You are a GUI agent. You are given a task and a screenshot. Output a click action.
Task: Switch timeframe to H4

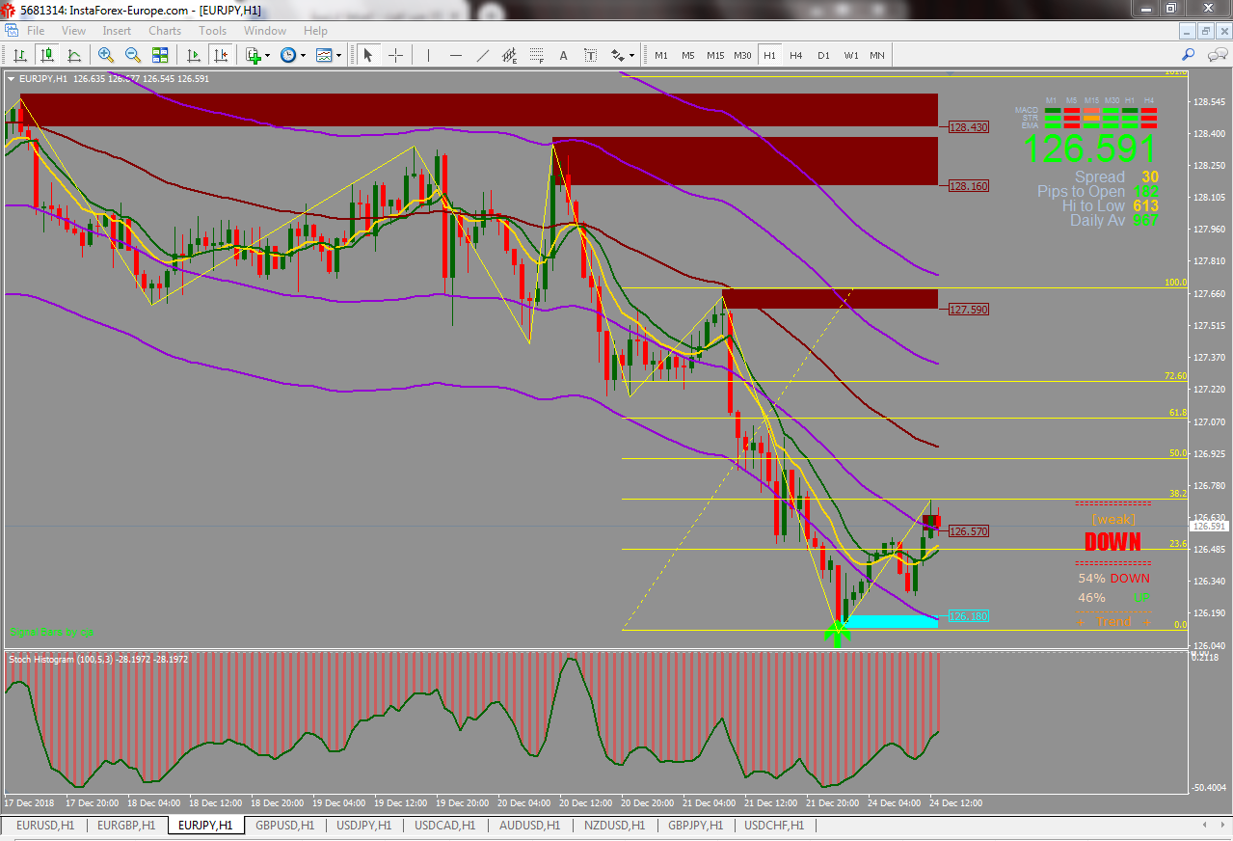pos(796,56)
